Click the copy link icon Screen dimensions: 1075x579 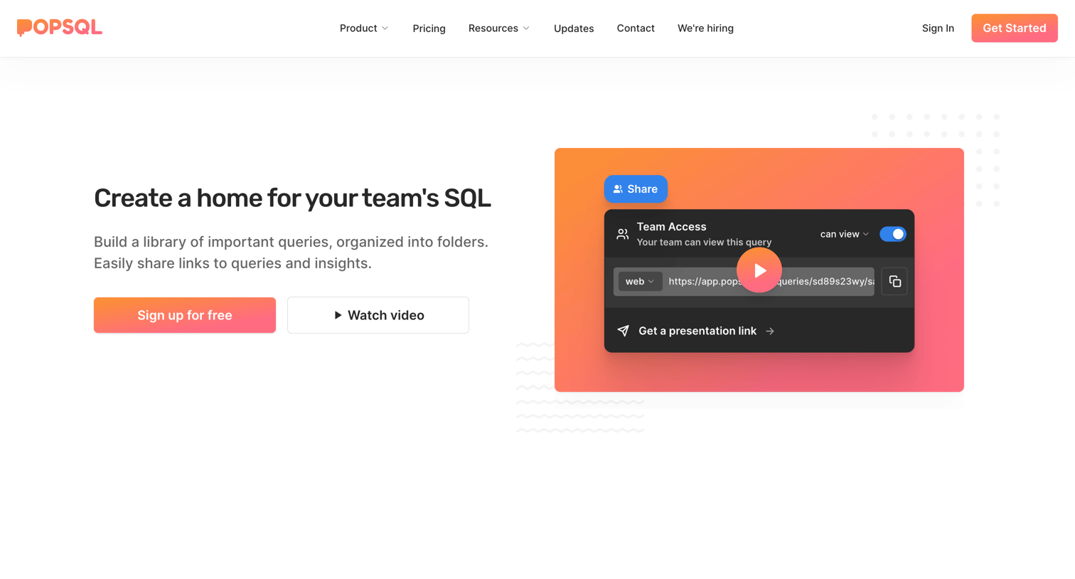(894, 282)
